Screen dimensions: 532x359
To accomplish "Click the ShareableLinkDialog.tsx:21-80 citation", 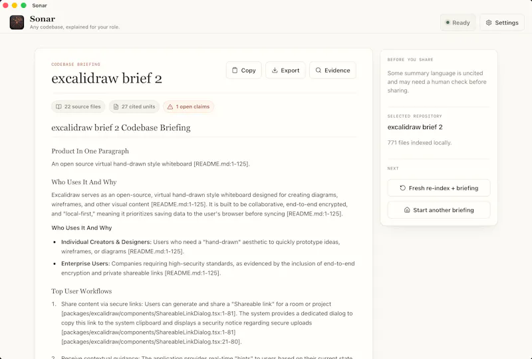I will click(152, 342).
